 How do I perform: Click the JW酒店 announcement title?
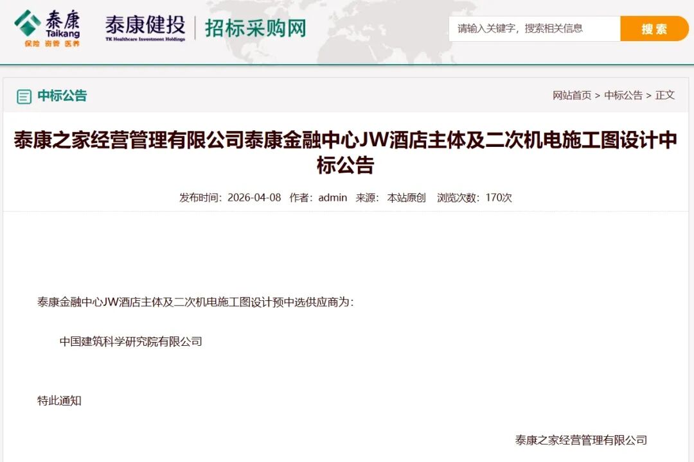(x=346, y=153)
